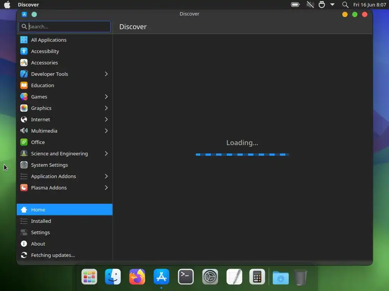Click the Developer Tools category icon

pos(24,74)
